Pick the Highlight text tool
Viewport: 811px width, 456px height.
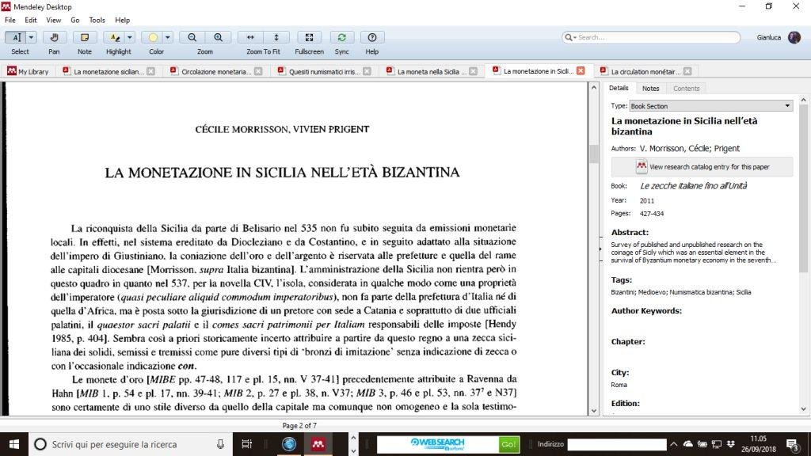pos(115,38)
